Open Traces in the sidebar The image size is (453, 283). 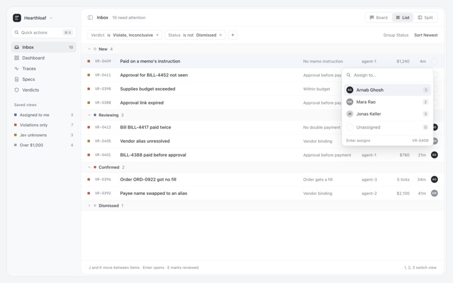44,69
